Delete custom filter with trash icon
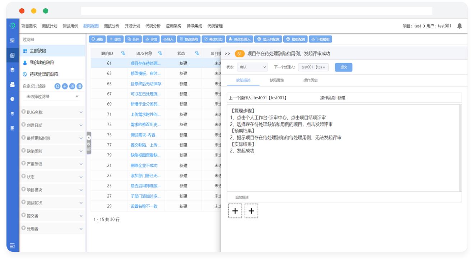 pyautogui.click(x=80, y=86)
